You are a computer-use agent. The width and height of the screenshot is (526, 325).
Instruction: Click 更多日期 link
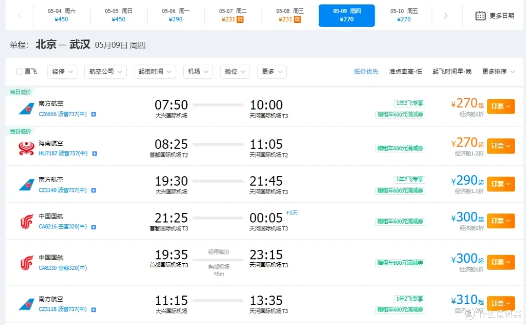coord(502,16)
